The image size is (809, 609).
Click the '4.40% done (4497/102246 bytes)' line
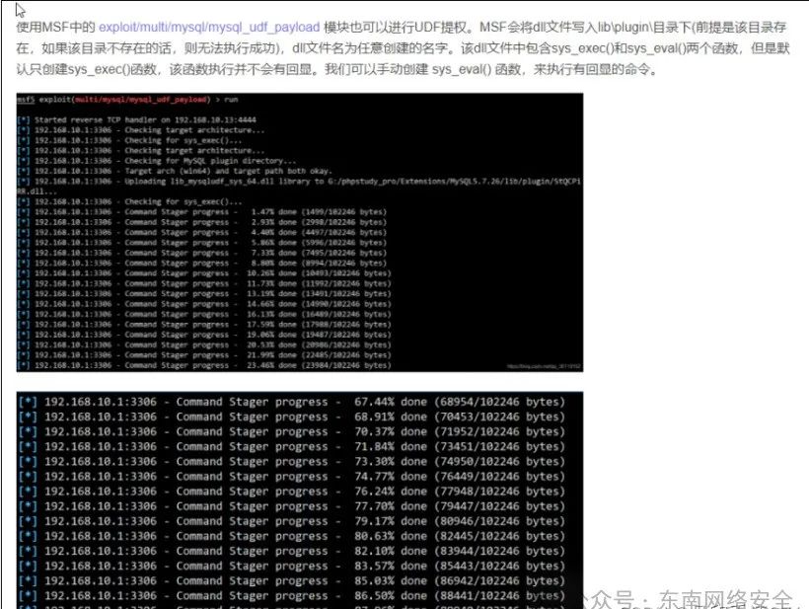[x=202, y=232]
